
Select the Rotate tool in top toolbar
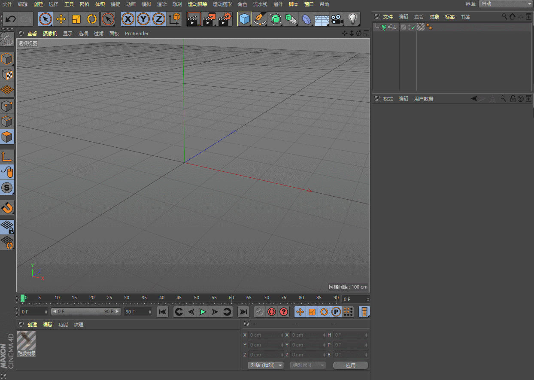coord(92,19)
